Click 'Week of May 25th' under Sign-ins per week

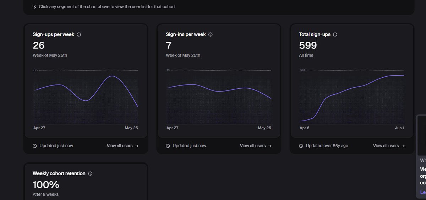[x=183, y=55]
